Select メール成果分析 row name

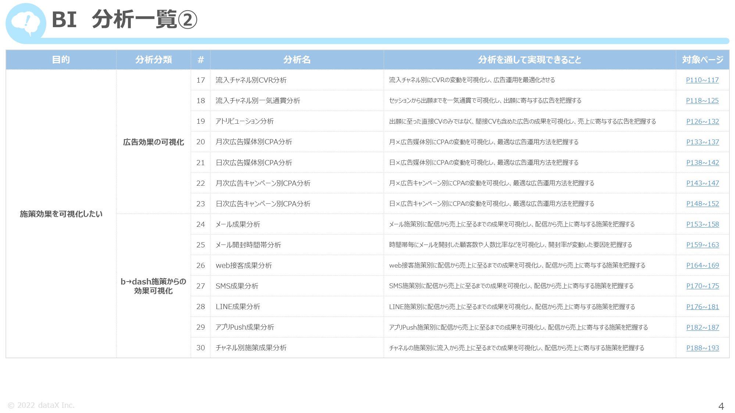tap(238, 224)
